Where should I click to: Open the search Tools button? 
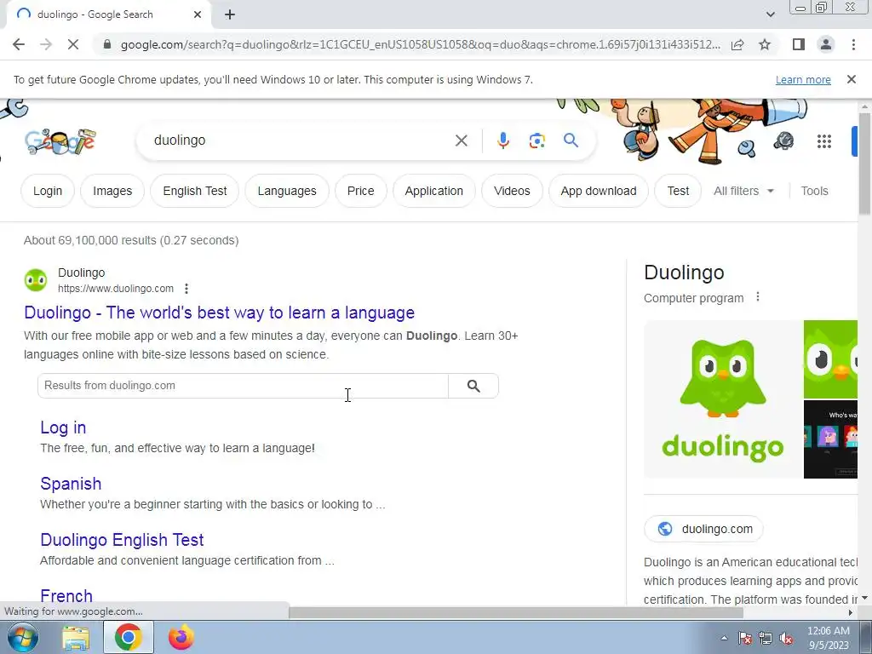[814, 191]
